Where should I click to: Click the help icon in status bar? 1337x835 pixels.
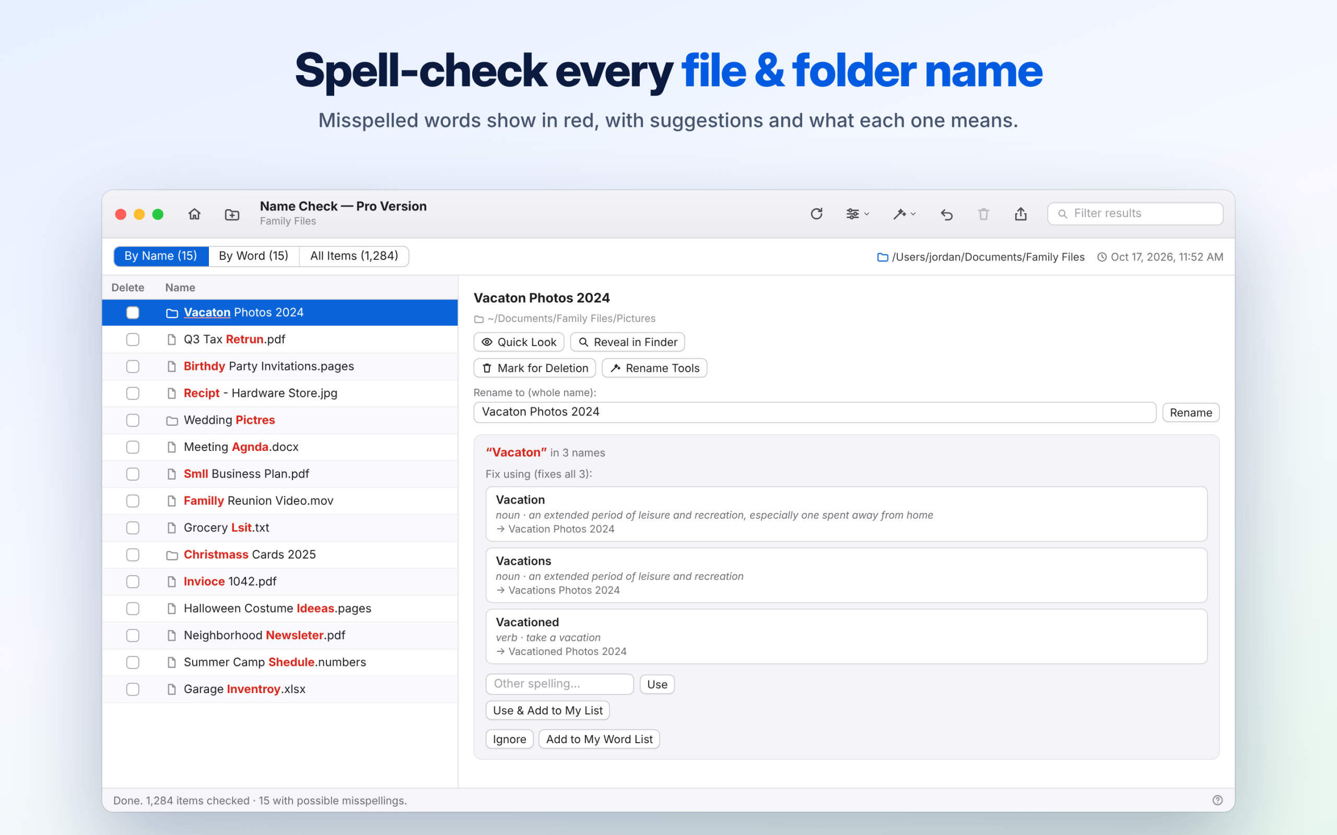pyautogui.click(x=1217, y=800)
